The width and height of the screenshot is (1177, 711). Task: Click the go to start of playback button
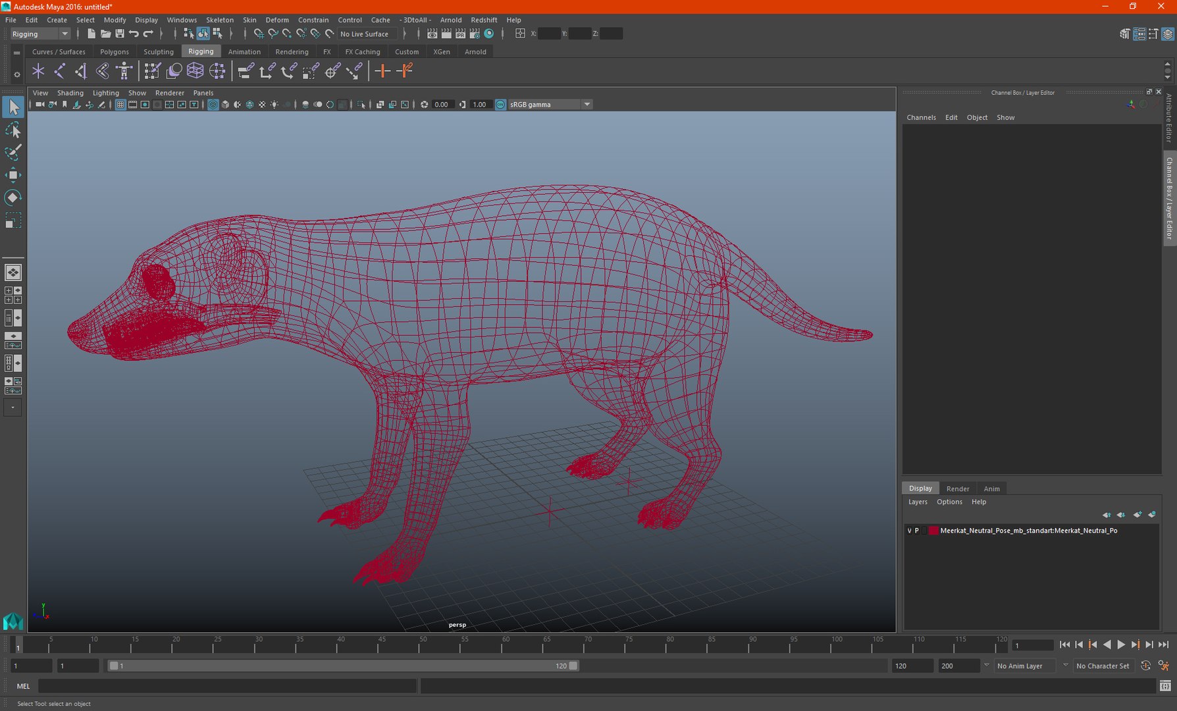[x=1064, y=645]
